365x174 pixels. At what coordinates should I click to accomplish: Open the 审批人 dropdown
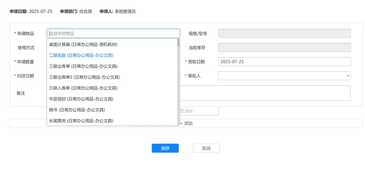pyautogui.click(x=284, y=76)
